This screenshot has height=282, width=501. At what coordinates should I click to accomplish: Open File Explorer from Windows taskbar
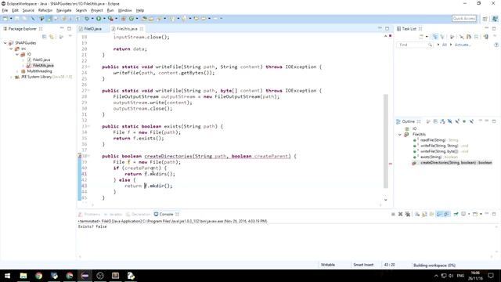pos(23,276)
